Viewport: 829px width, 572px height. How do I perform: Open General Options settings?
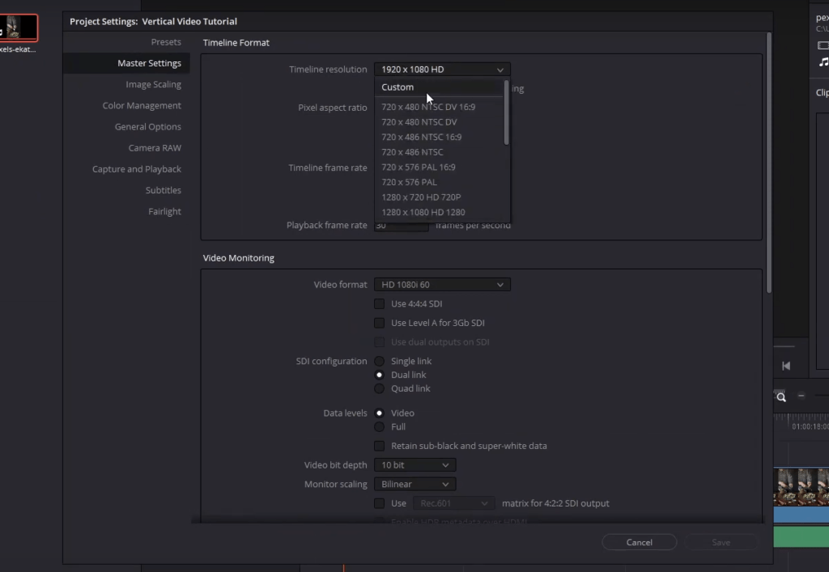click(x=148, y=126)
